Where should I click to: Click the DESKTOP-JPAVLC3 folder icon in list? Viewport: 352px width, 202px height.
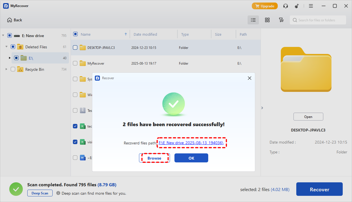tap(82, 47)
